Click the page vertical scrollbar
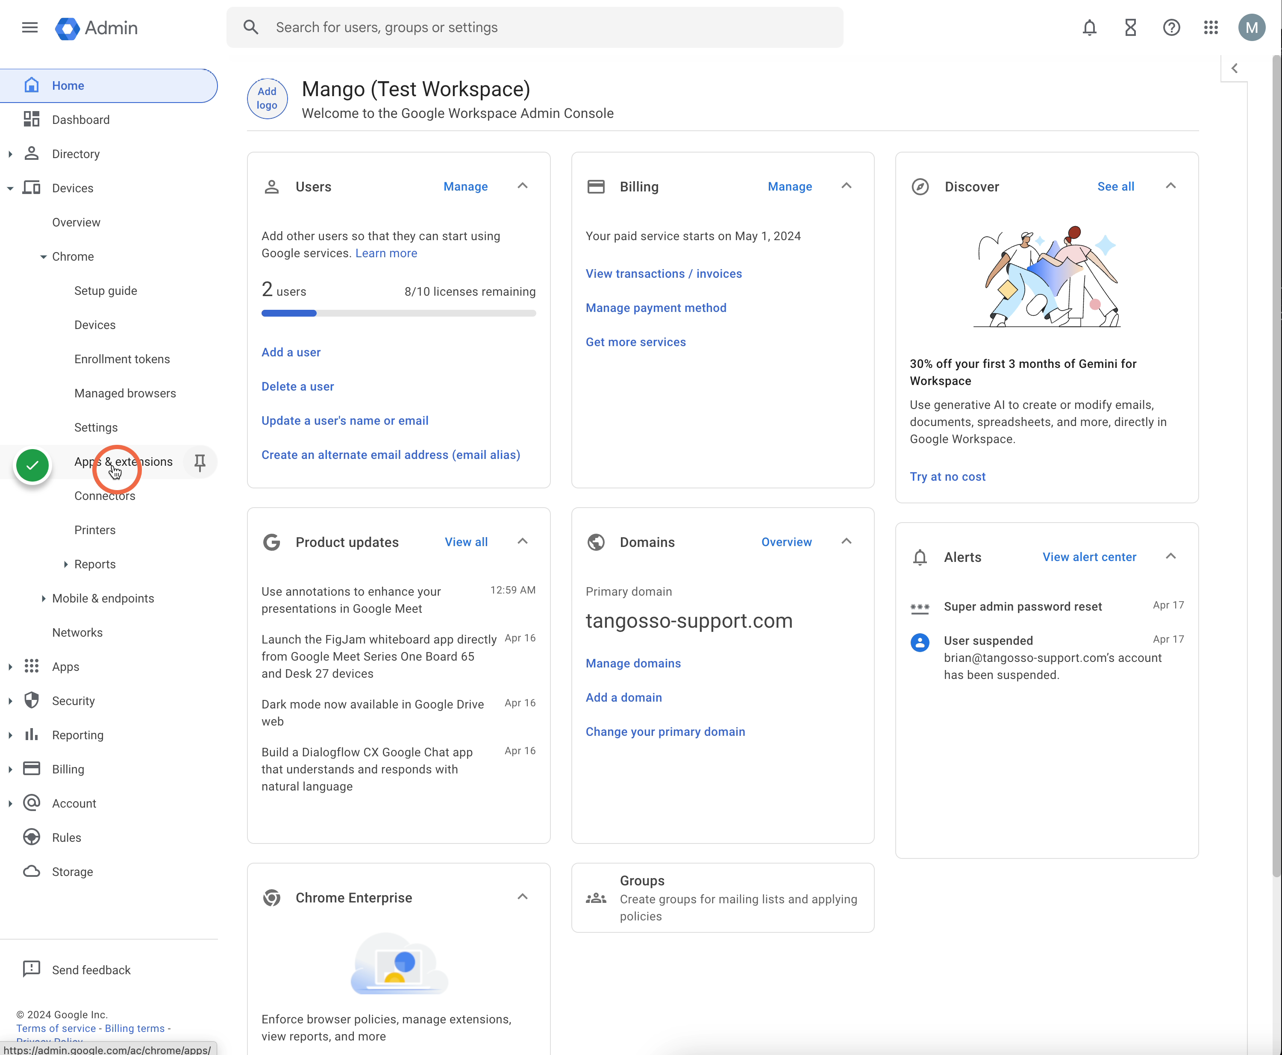The height and width of the screenshot is (1055, 1282). coord(1276,466)
